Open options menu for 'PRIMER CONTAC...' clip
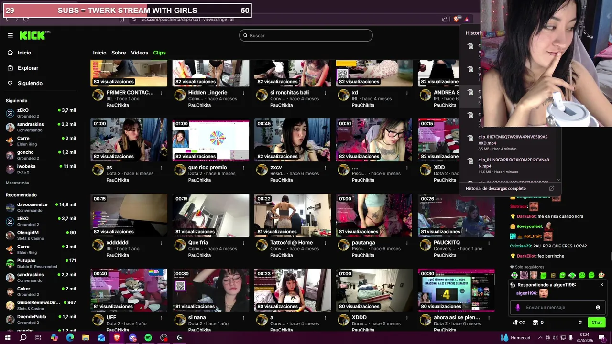This screenshot has width=612, height=344. coord(162,93)
